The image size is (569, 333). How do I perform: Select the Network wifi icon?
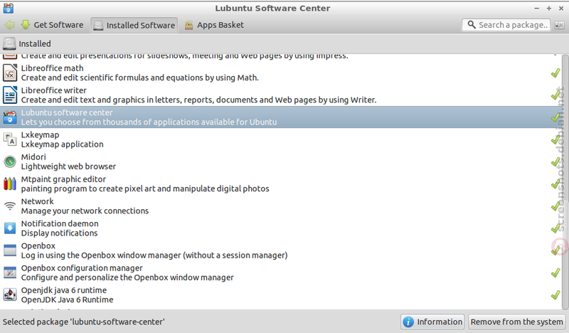(x=10, y=206)
